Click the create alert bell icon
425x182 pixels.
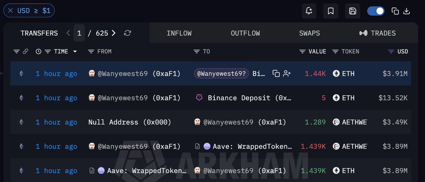point(309,11)
